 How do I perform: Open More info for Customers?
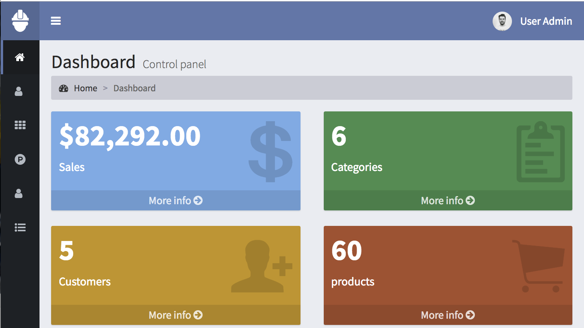pos(175,315)
